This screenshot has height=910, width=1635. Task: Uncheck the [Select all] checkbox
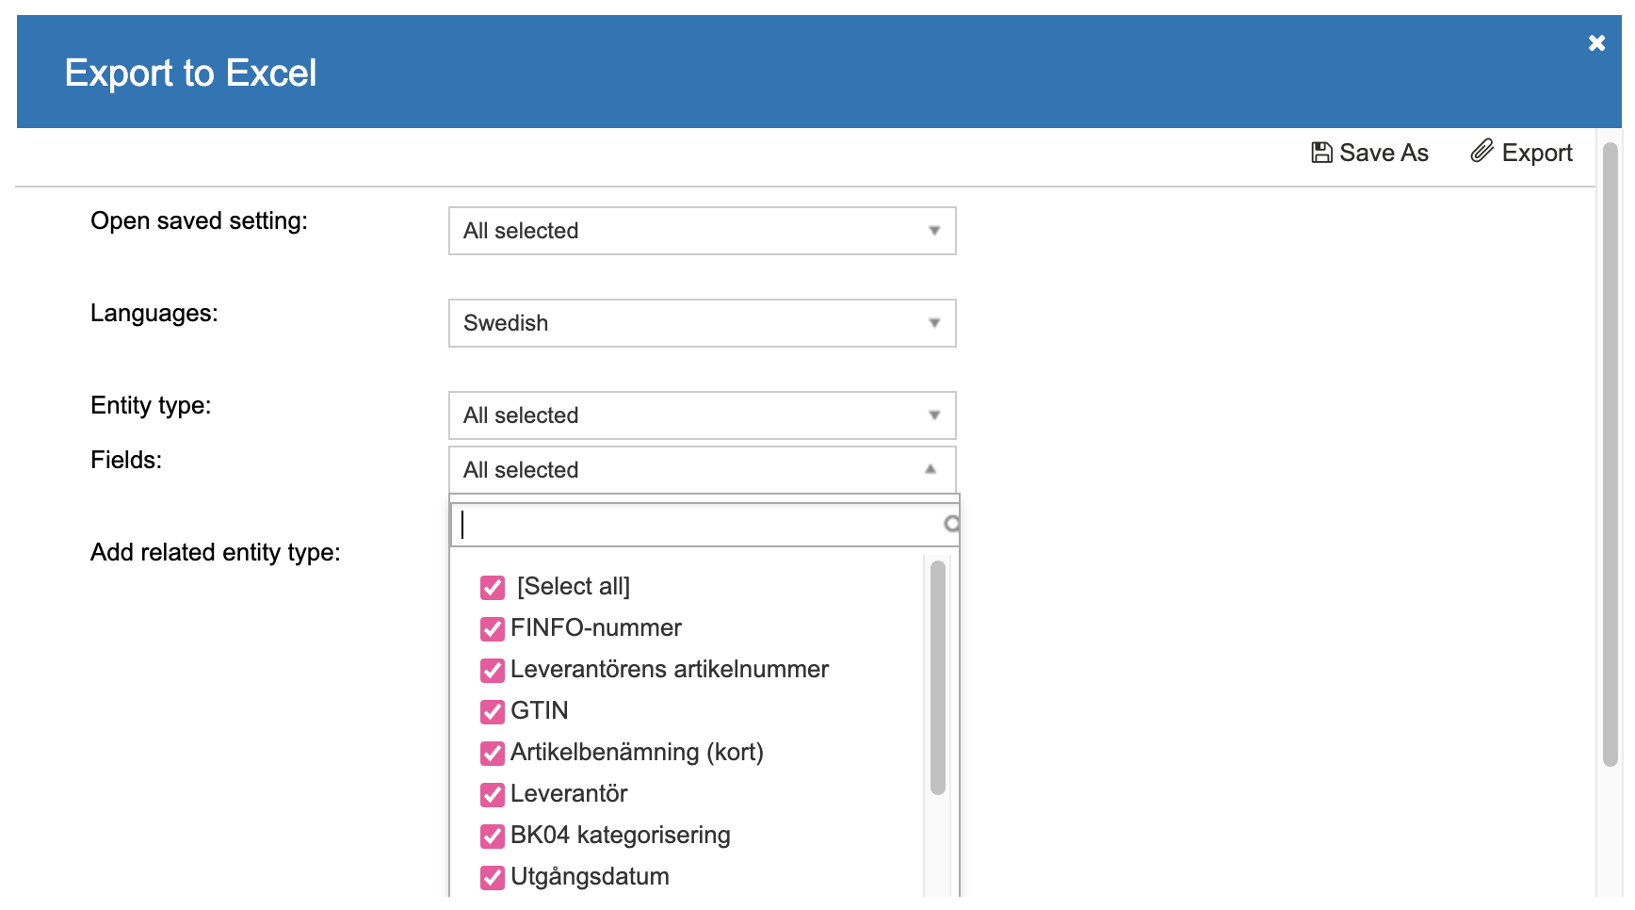point(493,588)
